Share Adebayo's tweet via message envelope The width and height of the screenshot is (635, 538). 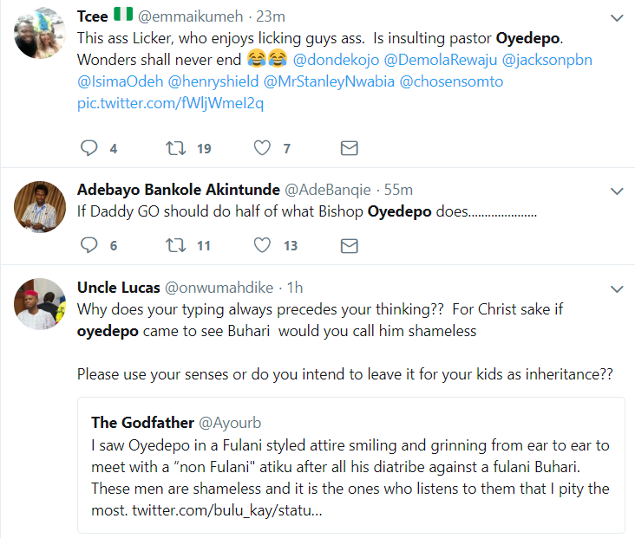(349, 245)
